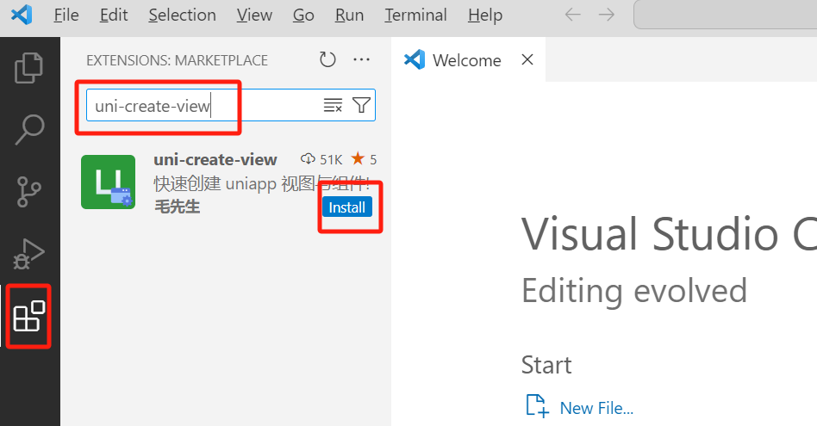Open Views and More Actions ellipsis menu

[362, 60]
